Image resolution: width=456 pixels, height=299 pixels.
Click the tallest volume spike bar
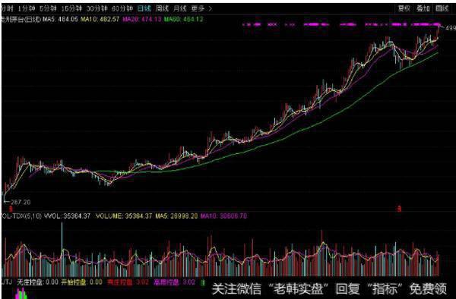(x=62, y=250)
